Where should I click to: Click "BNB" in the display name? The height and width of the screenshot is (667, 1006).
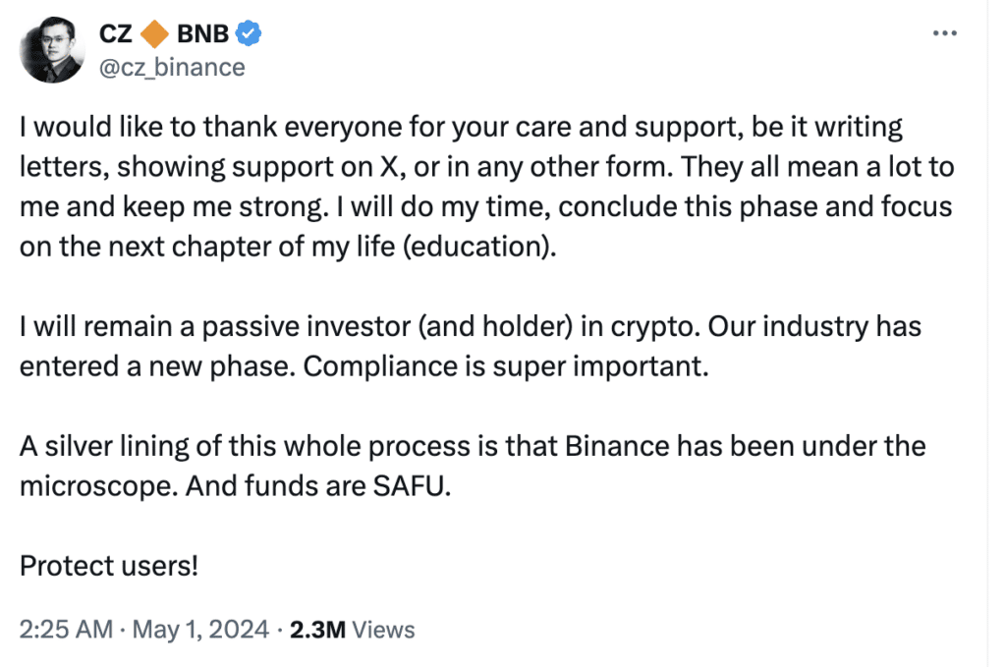click(201, 34)
